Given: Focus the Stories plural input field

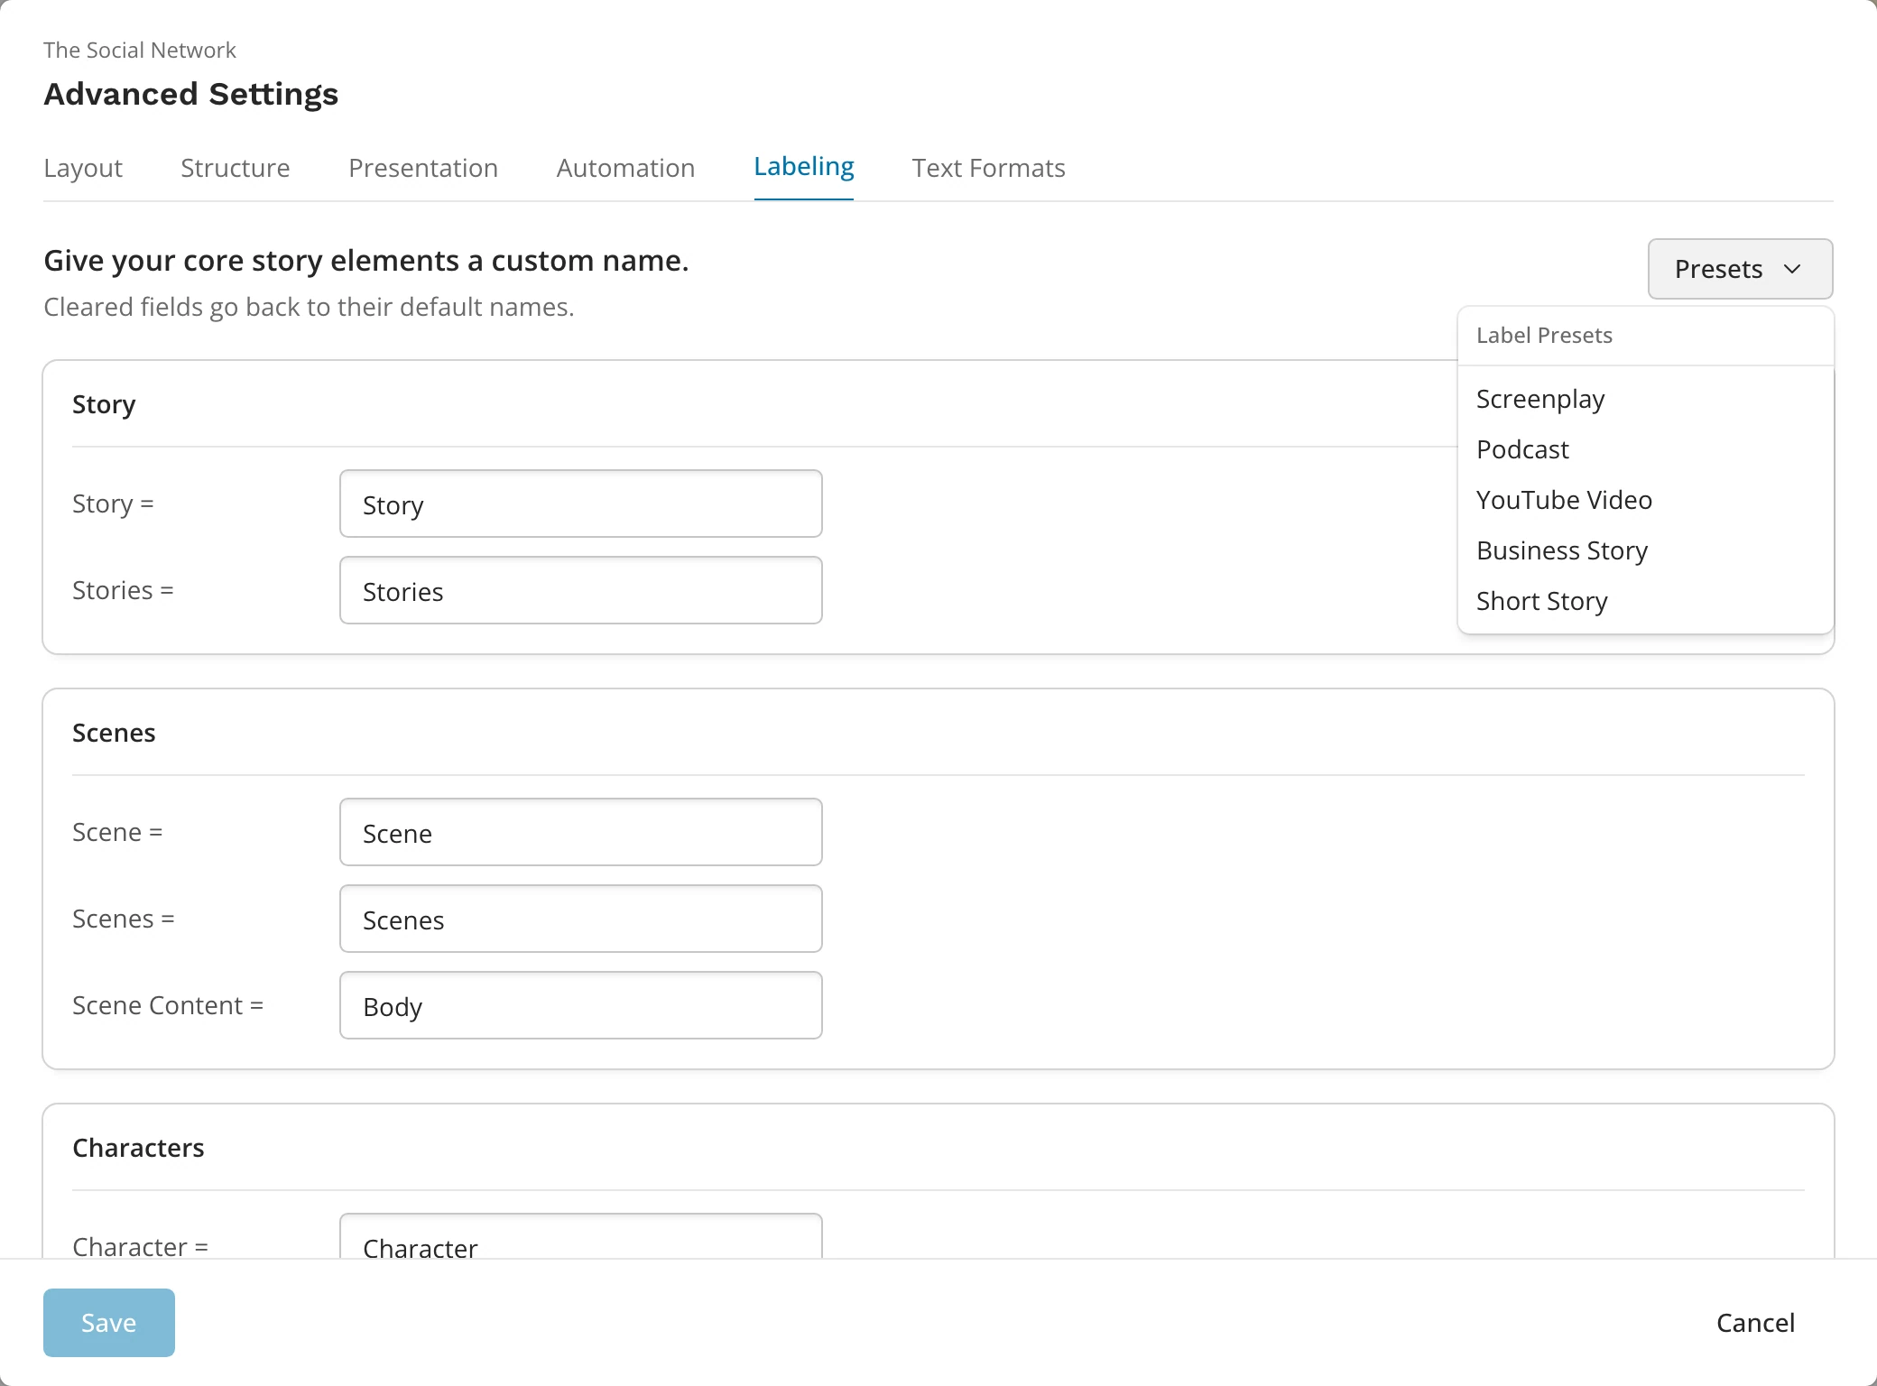Looking at the screenshot, I should (x=581, y=590).
